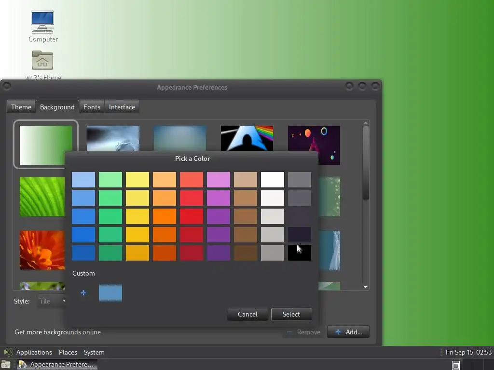Open the Applications menu logo icon
This screenshot has height=370, width=494.
click(x=8, y=352)
